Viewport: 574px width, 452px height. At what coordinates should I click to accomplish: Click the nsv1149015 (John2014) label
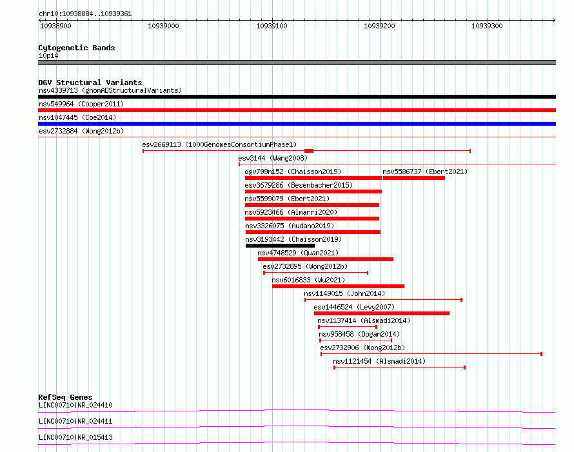pos(344,293)
